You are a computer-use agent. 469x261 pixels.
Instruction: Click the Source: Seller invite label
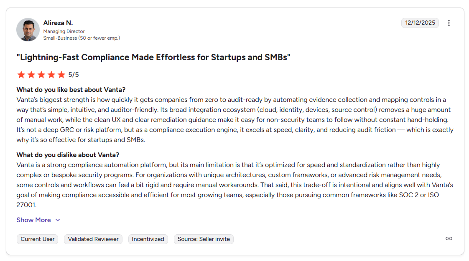(204, 239)
